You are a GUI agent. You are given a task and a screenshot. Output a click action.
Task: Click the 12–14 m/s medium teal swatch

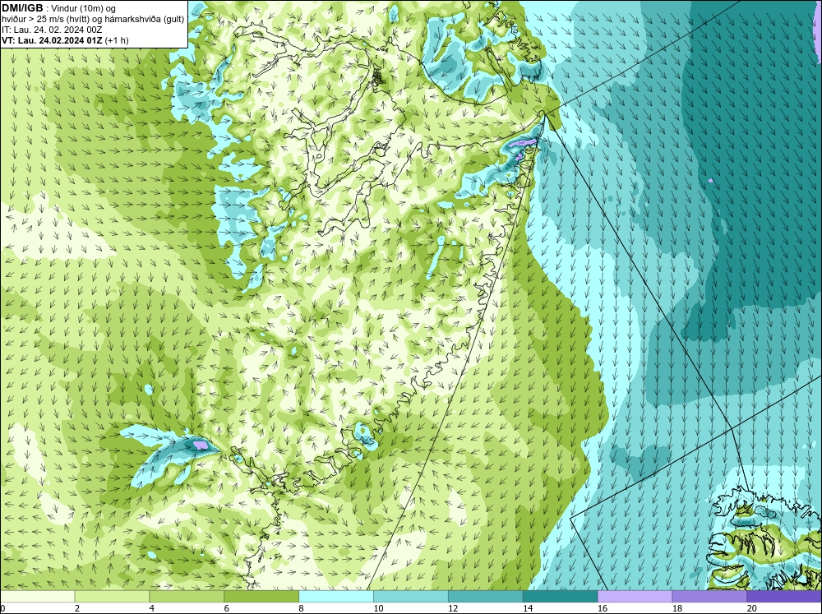[x=486, y=597]
